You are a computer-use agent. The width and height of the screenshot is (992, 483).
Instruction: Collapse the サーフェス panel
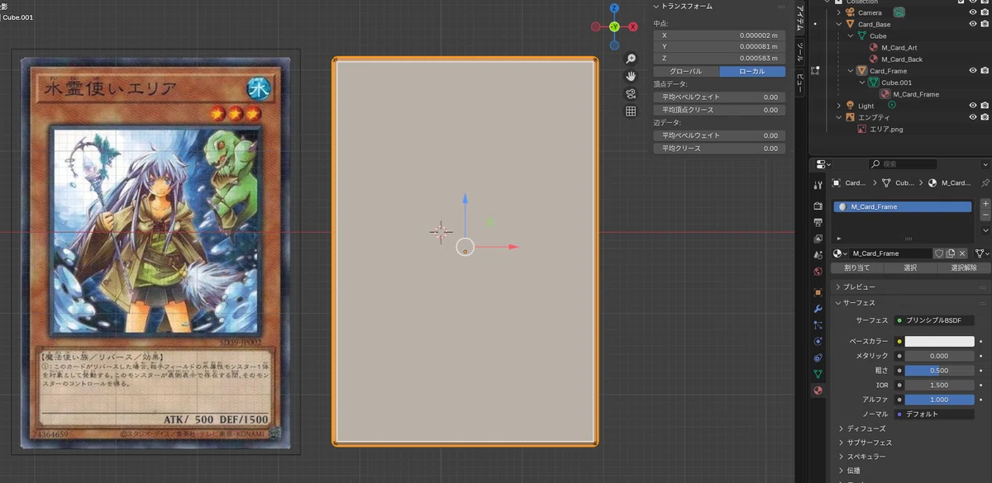tap(839, 303)
